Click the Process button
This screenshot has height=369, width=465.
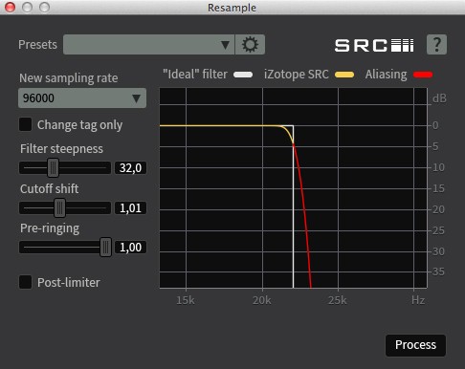point(415,345)
